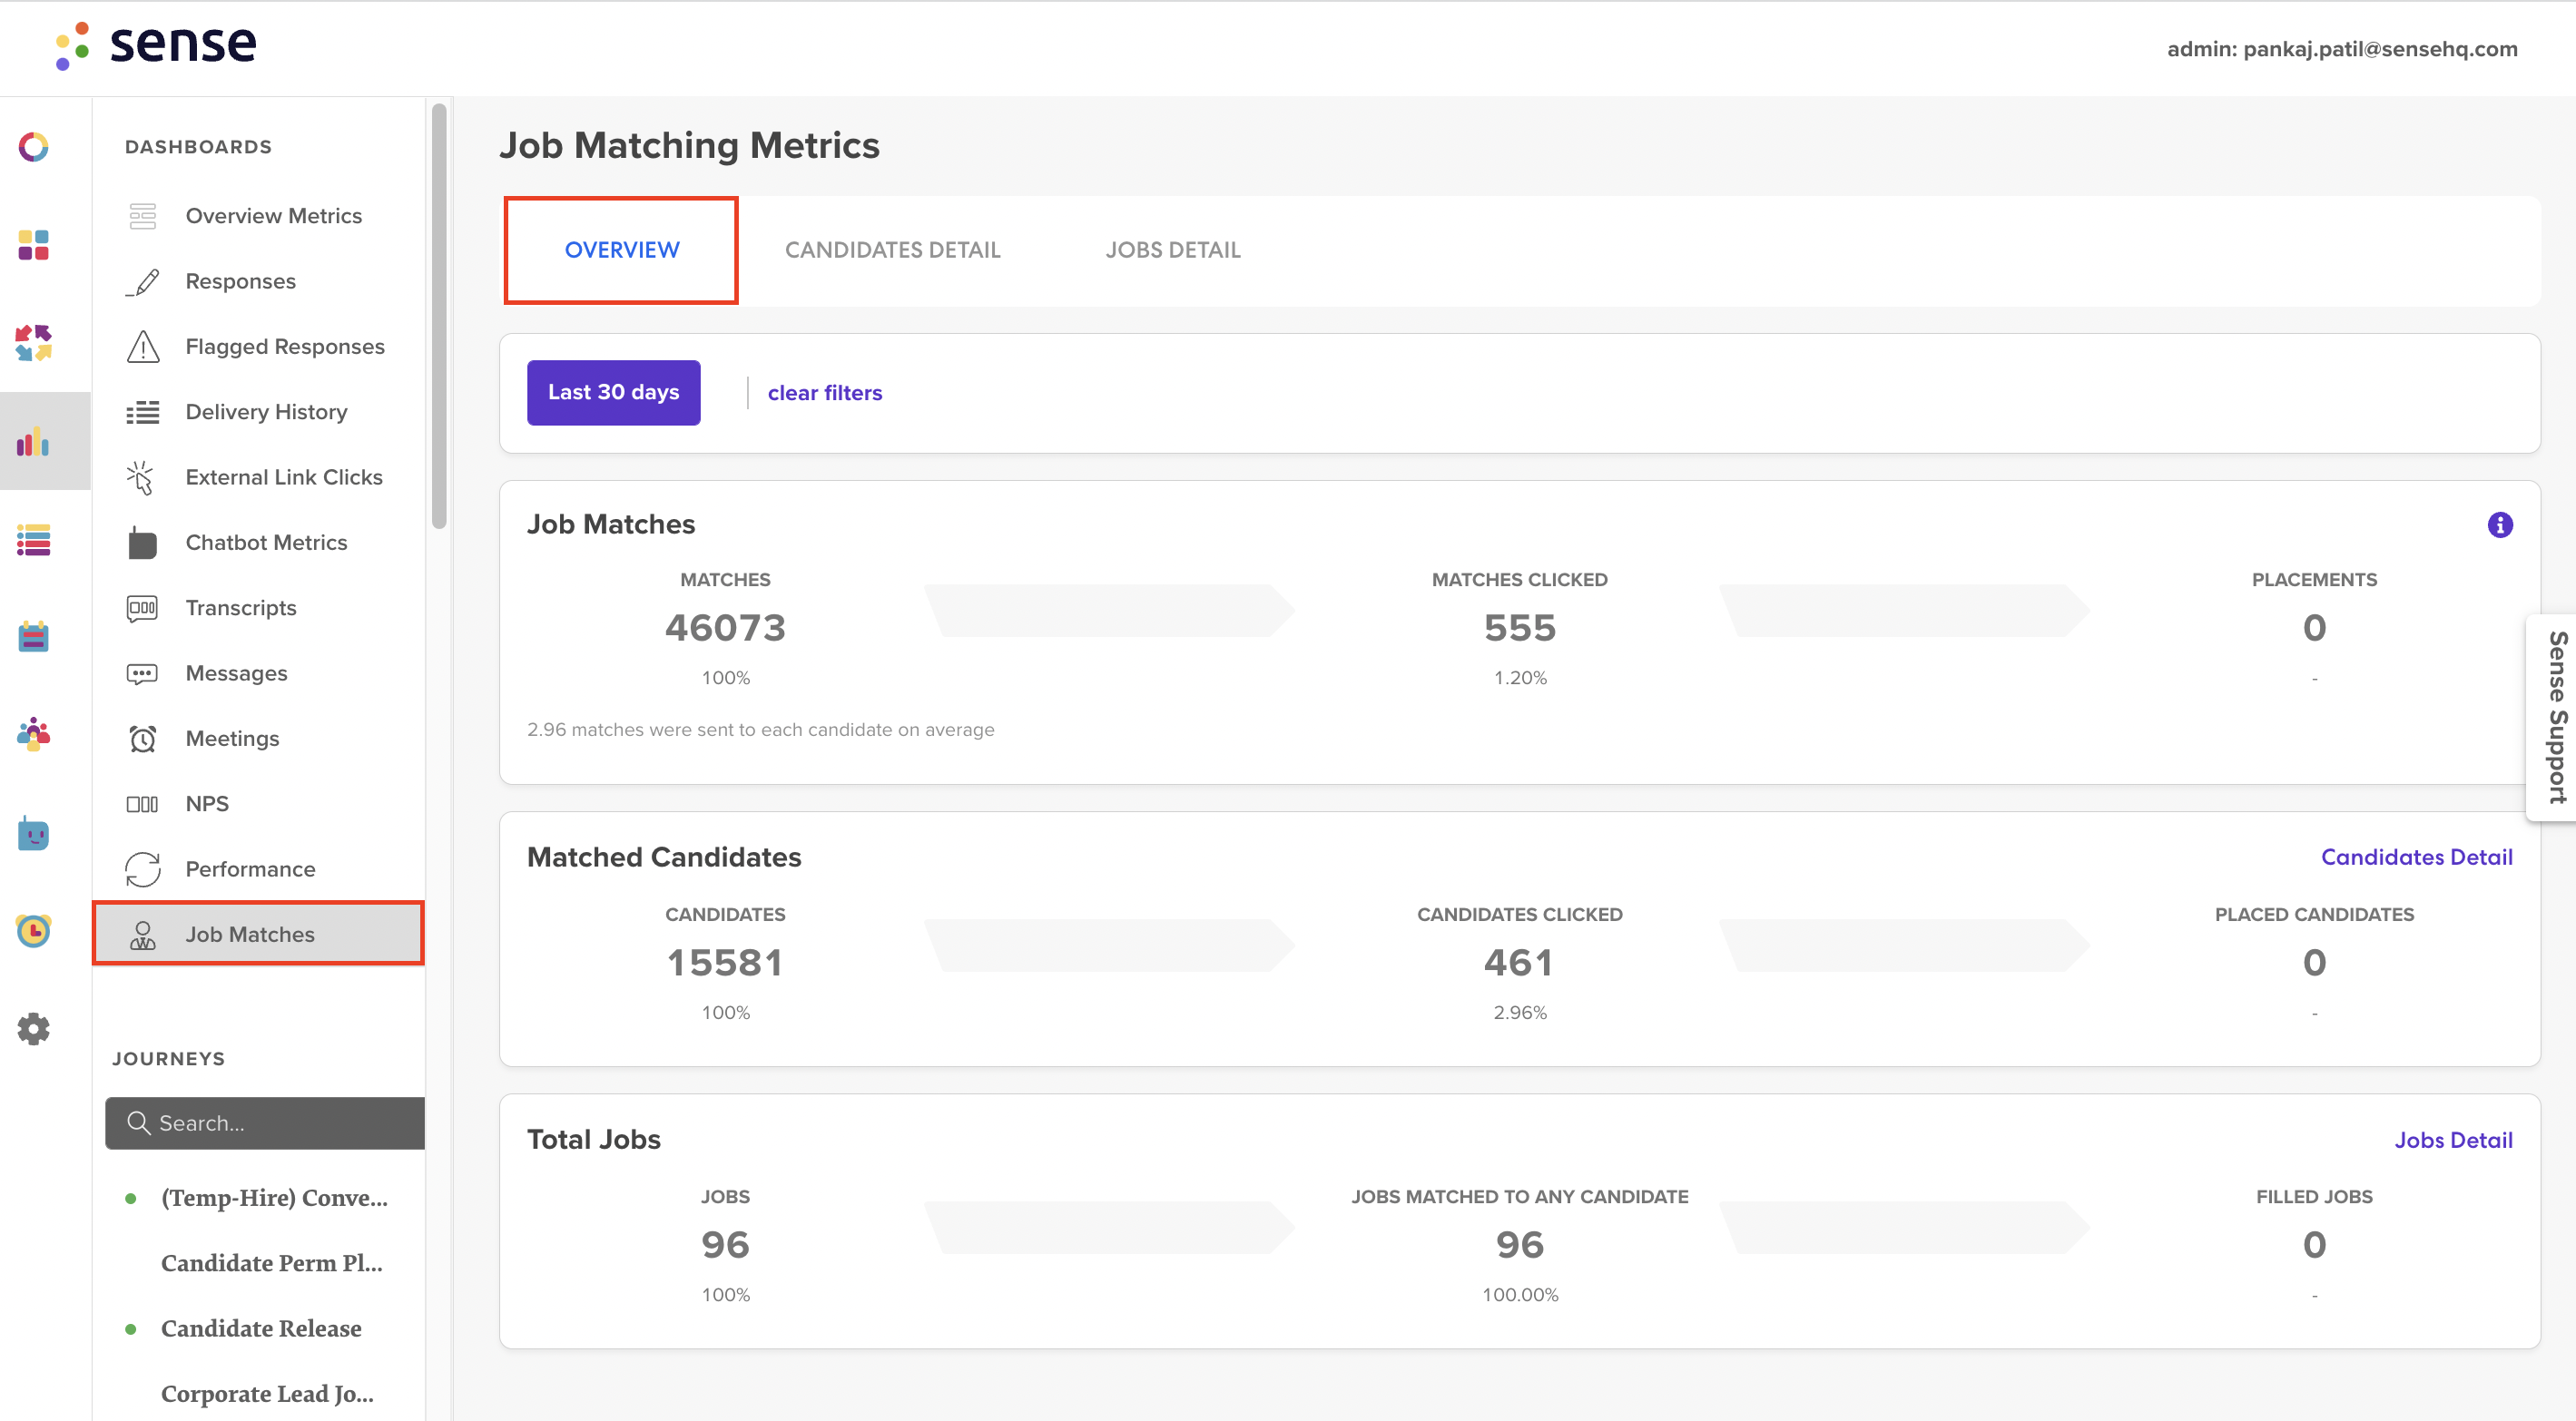The height and width of the screenshot is (1421, 2576).
Task: Open the chatbot face icon in rail
Action: (33, 833)
